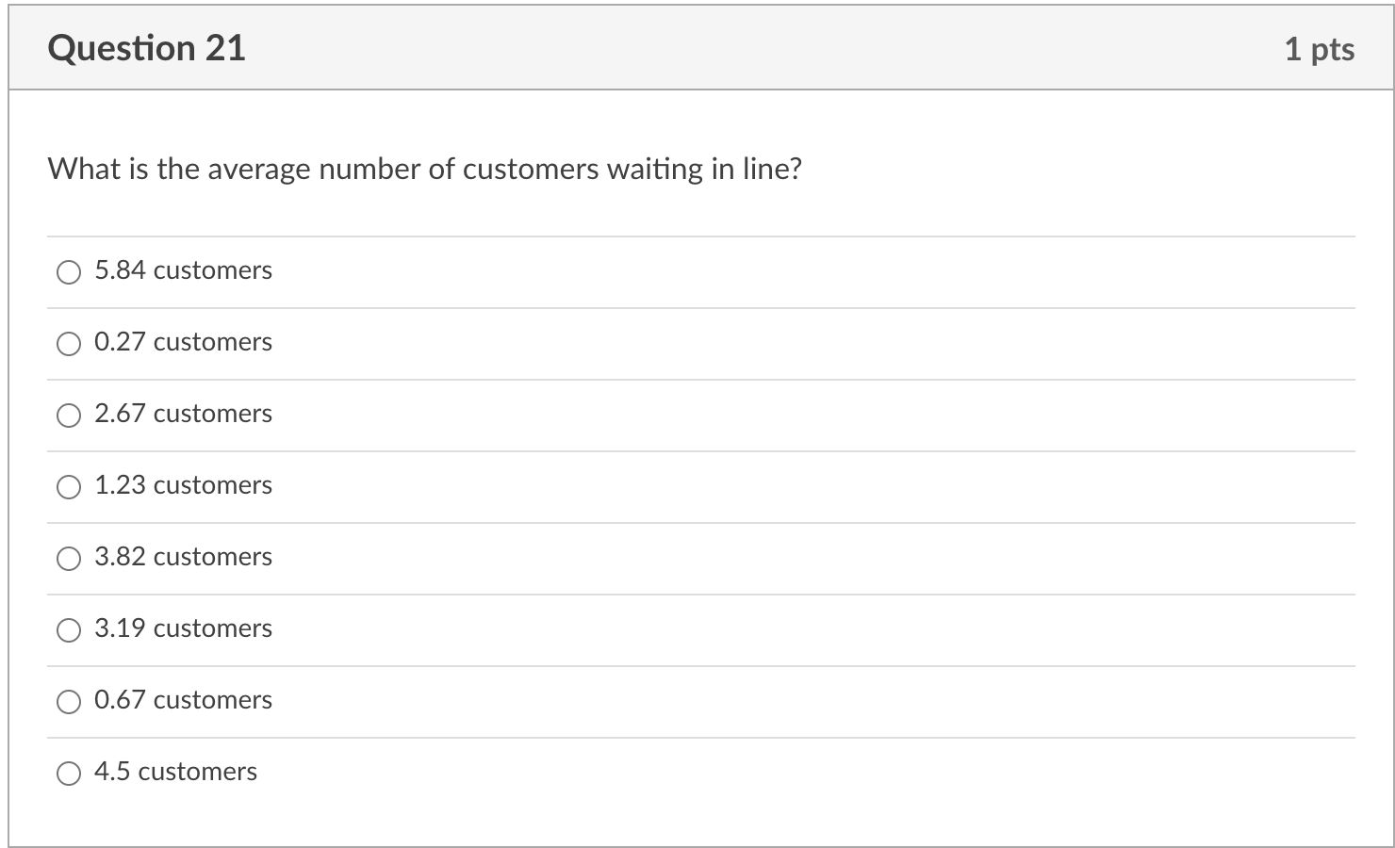Click the "1 pts" points label
The height and width of the screenshot is (848, 1395).
click(x=1319, y=49)
